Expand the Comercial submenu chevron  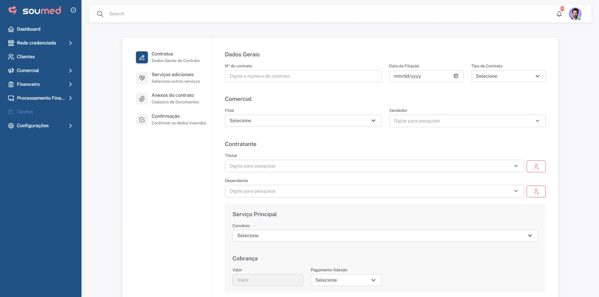[70, 70]
